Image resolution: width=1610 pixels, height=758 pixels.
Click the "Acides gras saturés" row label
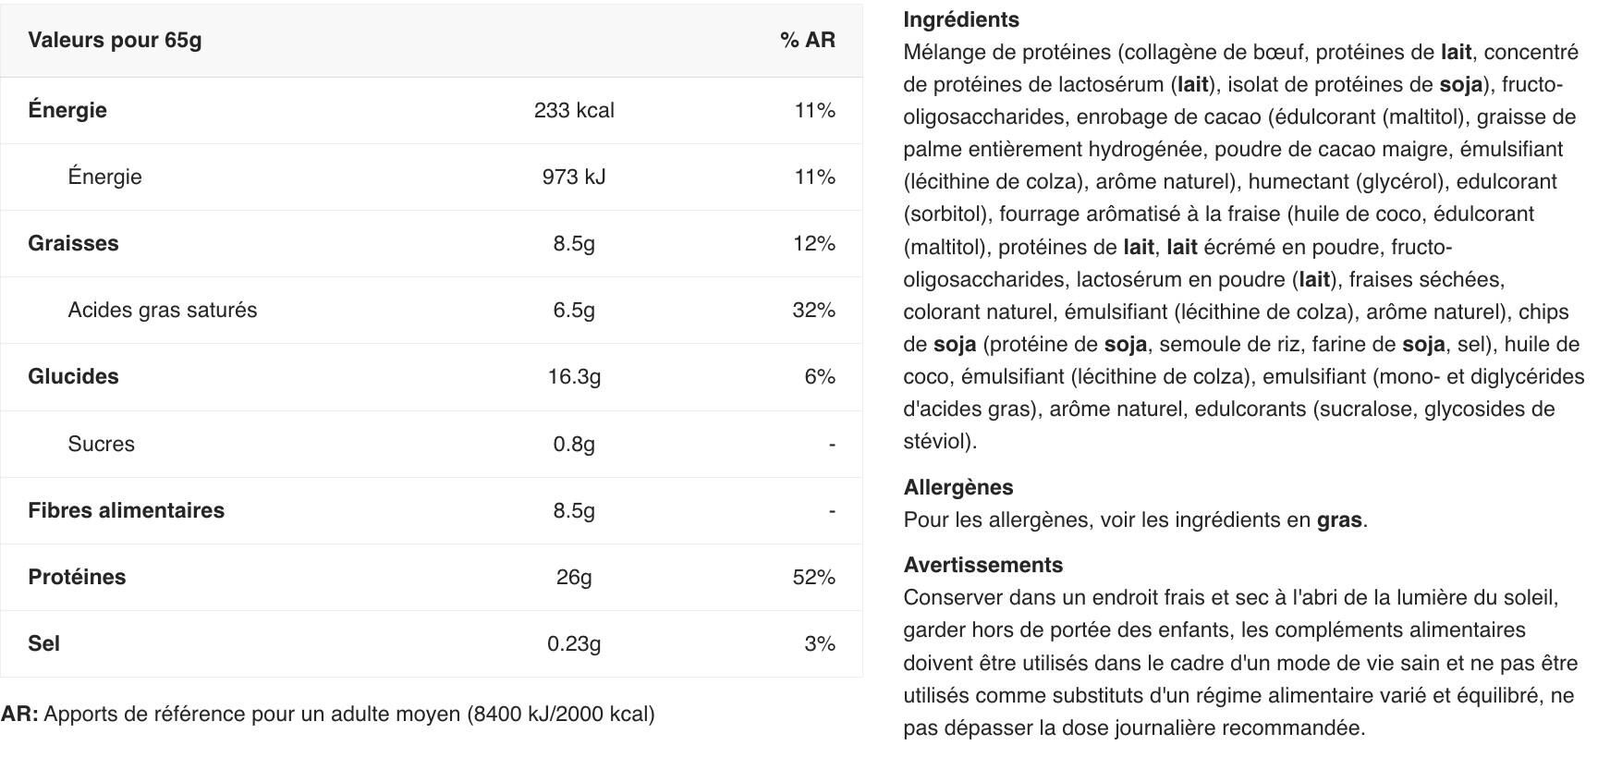162,310
